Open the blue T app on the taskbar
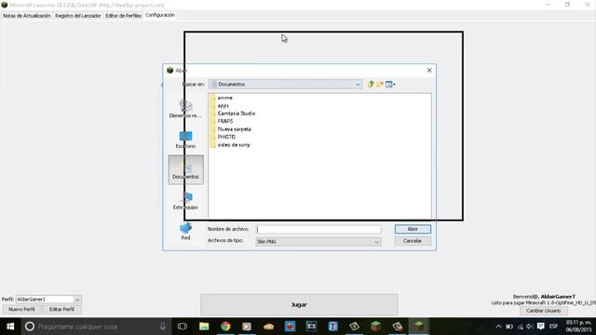This screenshot has height=335, width=596. coord(333,327)
